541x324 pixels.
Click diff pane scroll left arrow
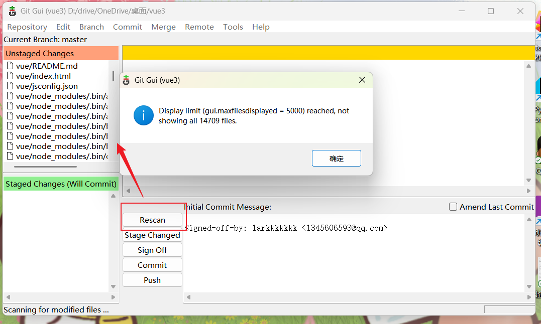[129, 191]
